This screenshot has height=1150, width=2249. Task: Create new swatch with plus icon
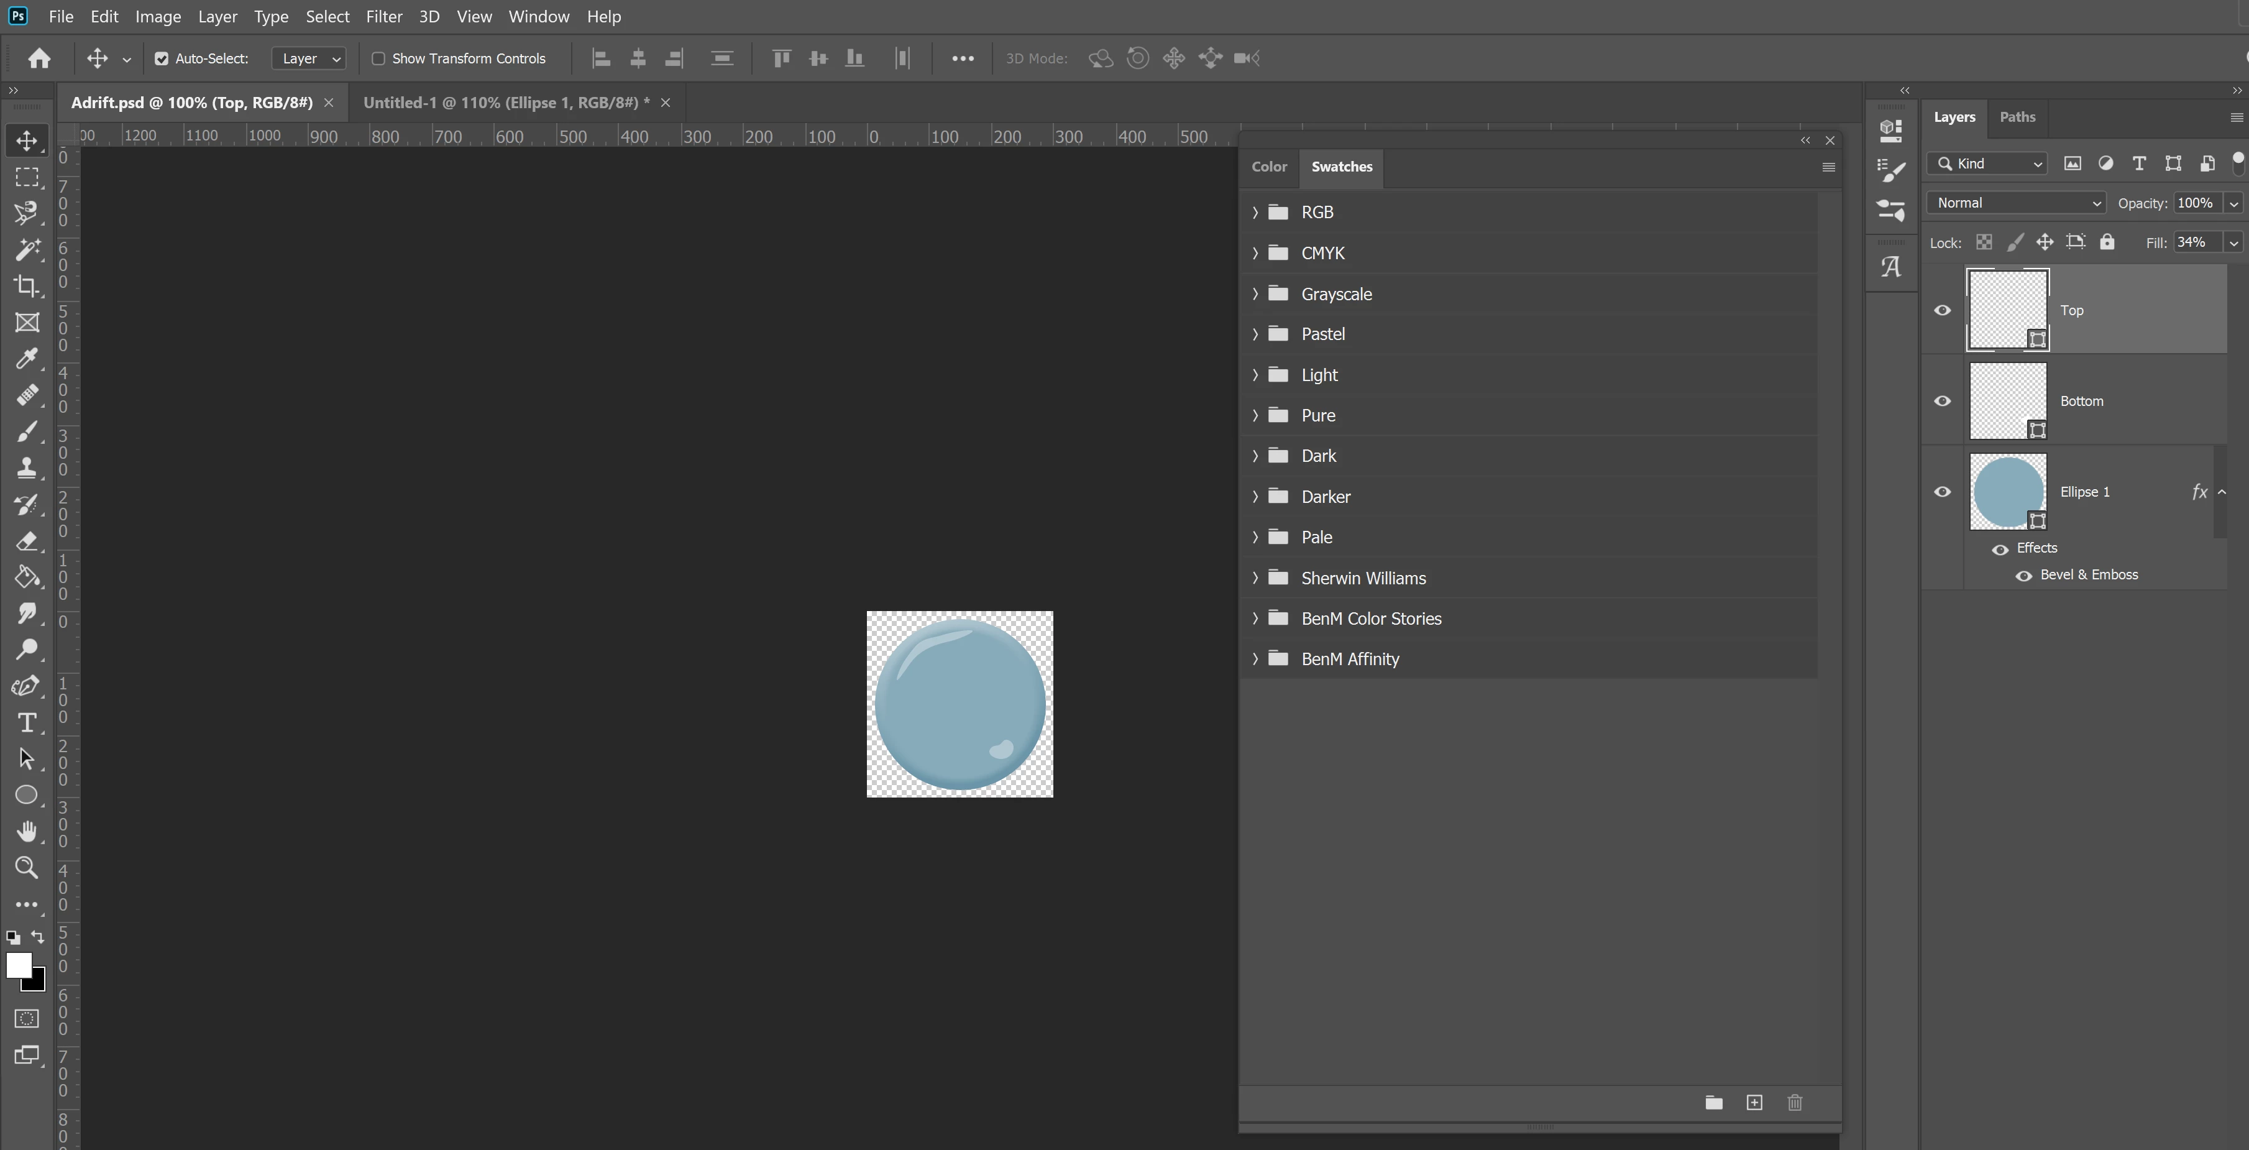point(1754,1103)
